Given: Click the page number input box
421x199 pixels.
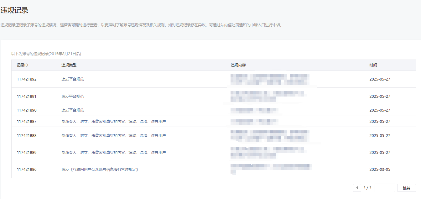Looking at the screenshot, I should coord(384,188).
